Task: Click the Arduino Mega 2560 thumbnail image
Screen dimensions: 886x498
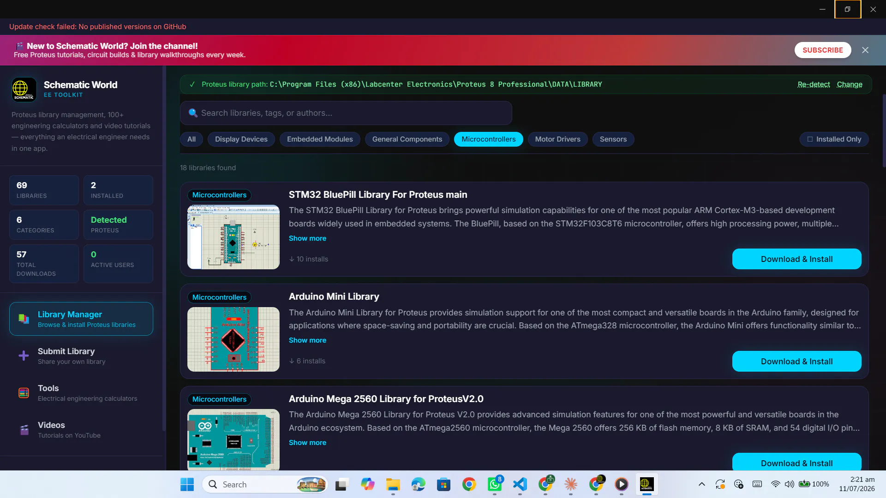Action: [x=233, y=440]
